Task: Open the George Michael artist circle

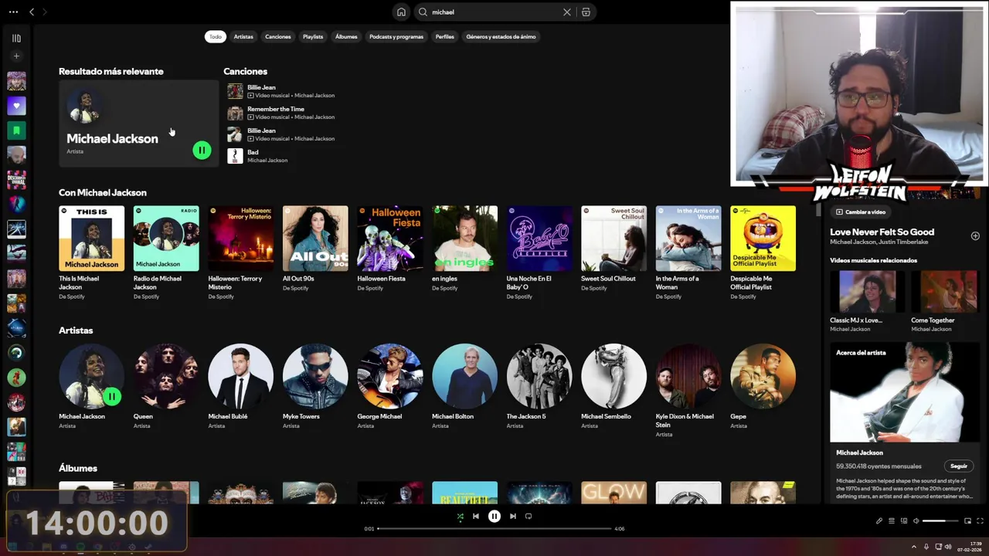Action: tap(390, 376)
